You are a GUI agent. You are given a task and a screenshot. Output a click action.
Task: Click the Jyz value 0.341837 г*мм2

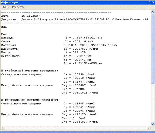click(86, 122)
